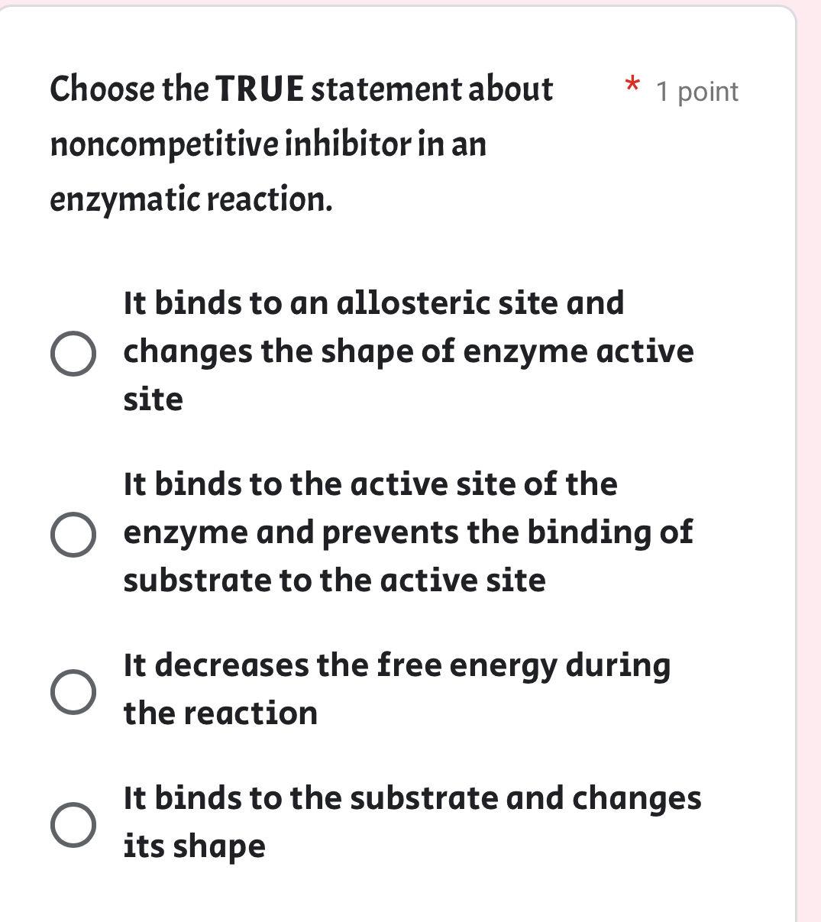Click the 1 point label
This screenshot has height=922, width=821.
[696, 92]
